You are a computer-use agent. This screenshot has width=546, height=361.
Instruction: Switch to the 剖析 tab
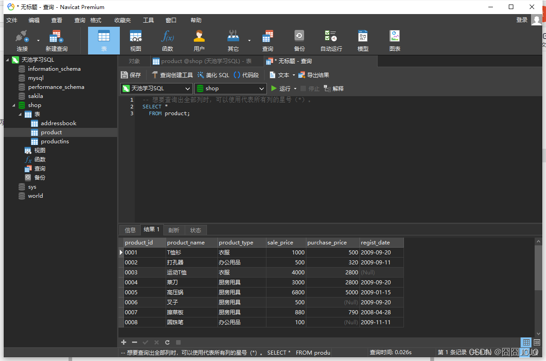coord(174,230)
